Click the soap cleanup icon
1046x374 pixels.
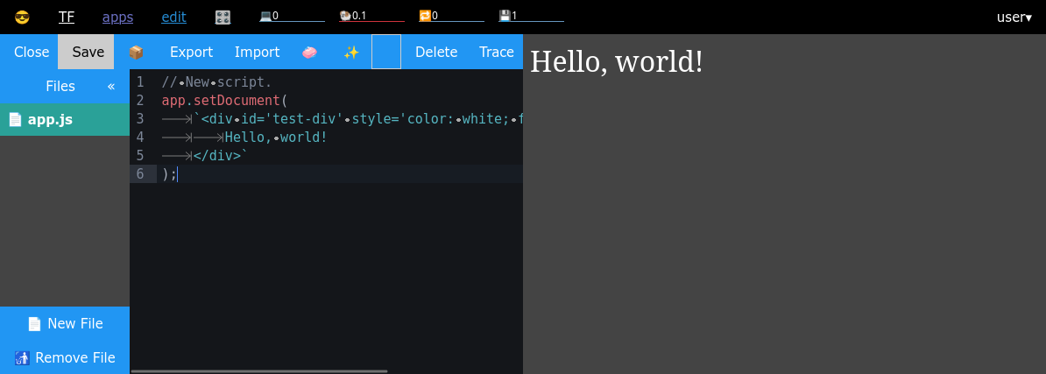(309, 52)
